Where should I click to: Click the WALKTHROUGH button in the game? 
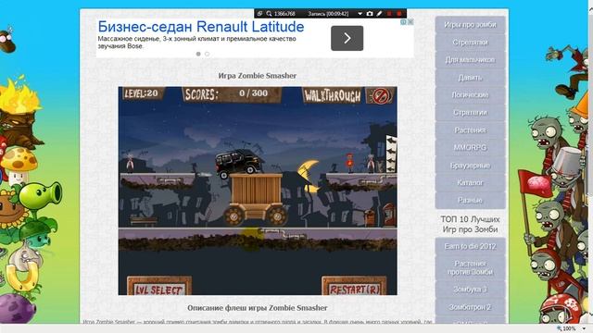click(333, 96)
